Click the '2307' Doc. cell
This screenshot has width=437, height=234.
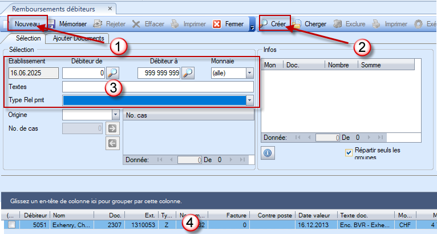pyautogui.click(x=110, y=225)
